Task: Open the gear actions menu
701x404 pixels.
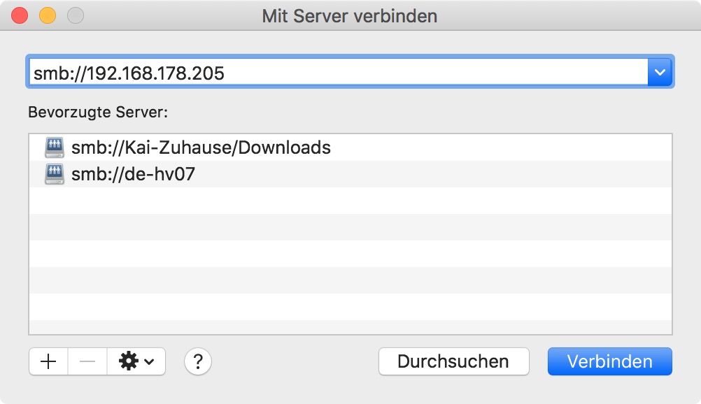Action: pyautogui.click(x=129, y=361)
